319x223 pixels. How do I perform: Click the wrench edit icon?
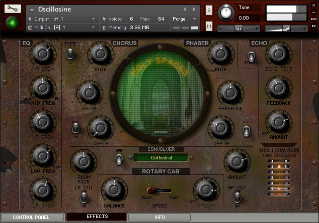point(13,9)
